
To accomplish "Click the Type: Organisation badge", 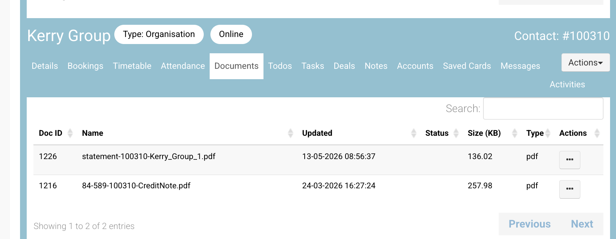I will (159, 34).
